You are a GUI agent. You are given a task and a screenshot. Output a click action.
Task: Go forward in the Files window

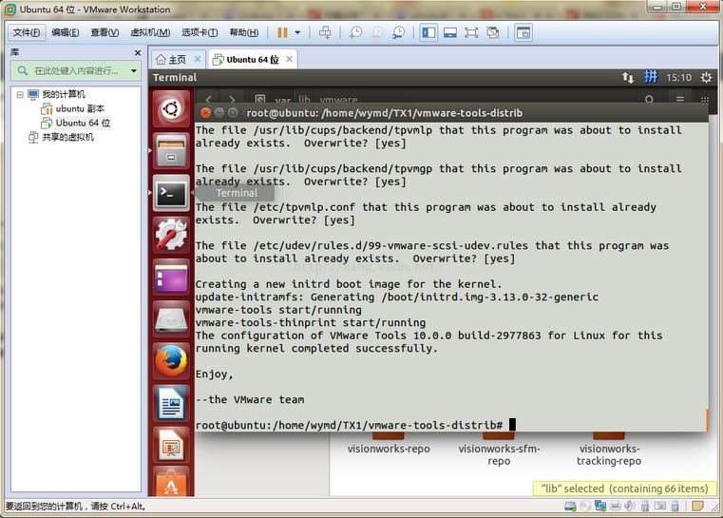(232, 99)
